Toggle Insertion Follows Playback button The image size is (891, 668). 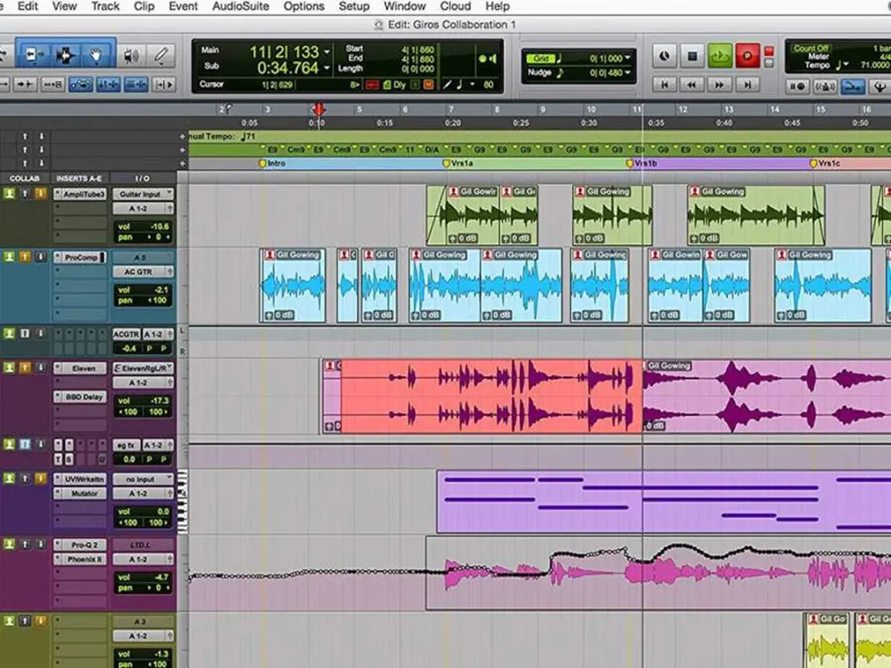(164, 85)
